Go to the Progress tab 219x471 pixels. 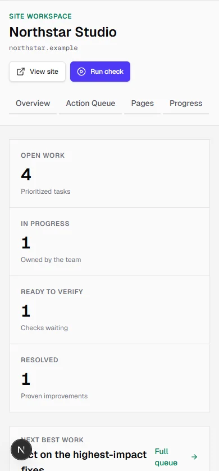click(186, 103)
